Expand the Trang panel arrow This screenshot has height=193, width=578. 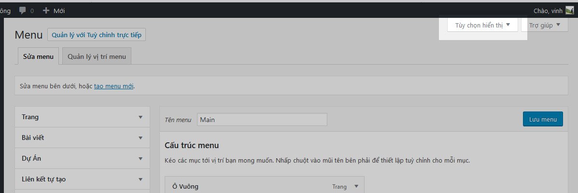(141, 117)
